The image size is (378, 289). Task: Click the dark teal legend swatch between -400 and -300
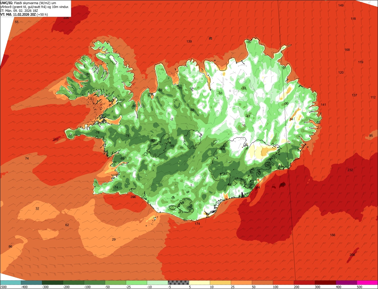[32, 282]
